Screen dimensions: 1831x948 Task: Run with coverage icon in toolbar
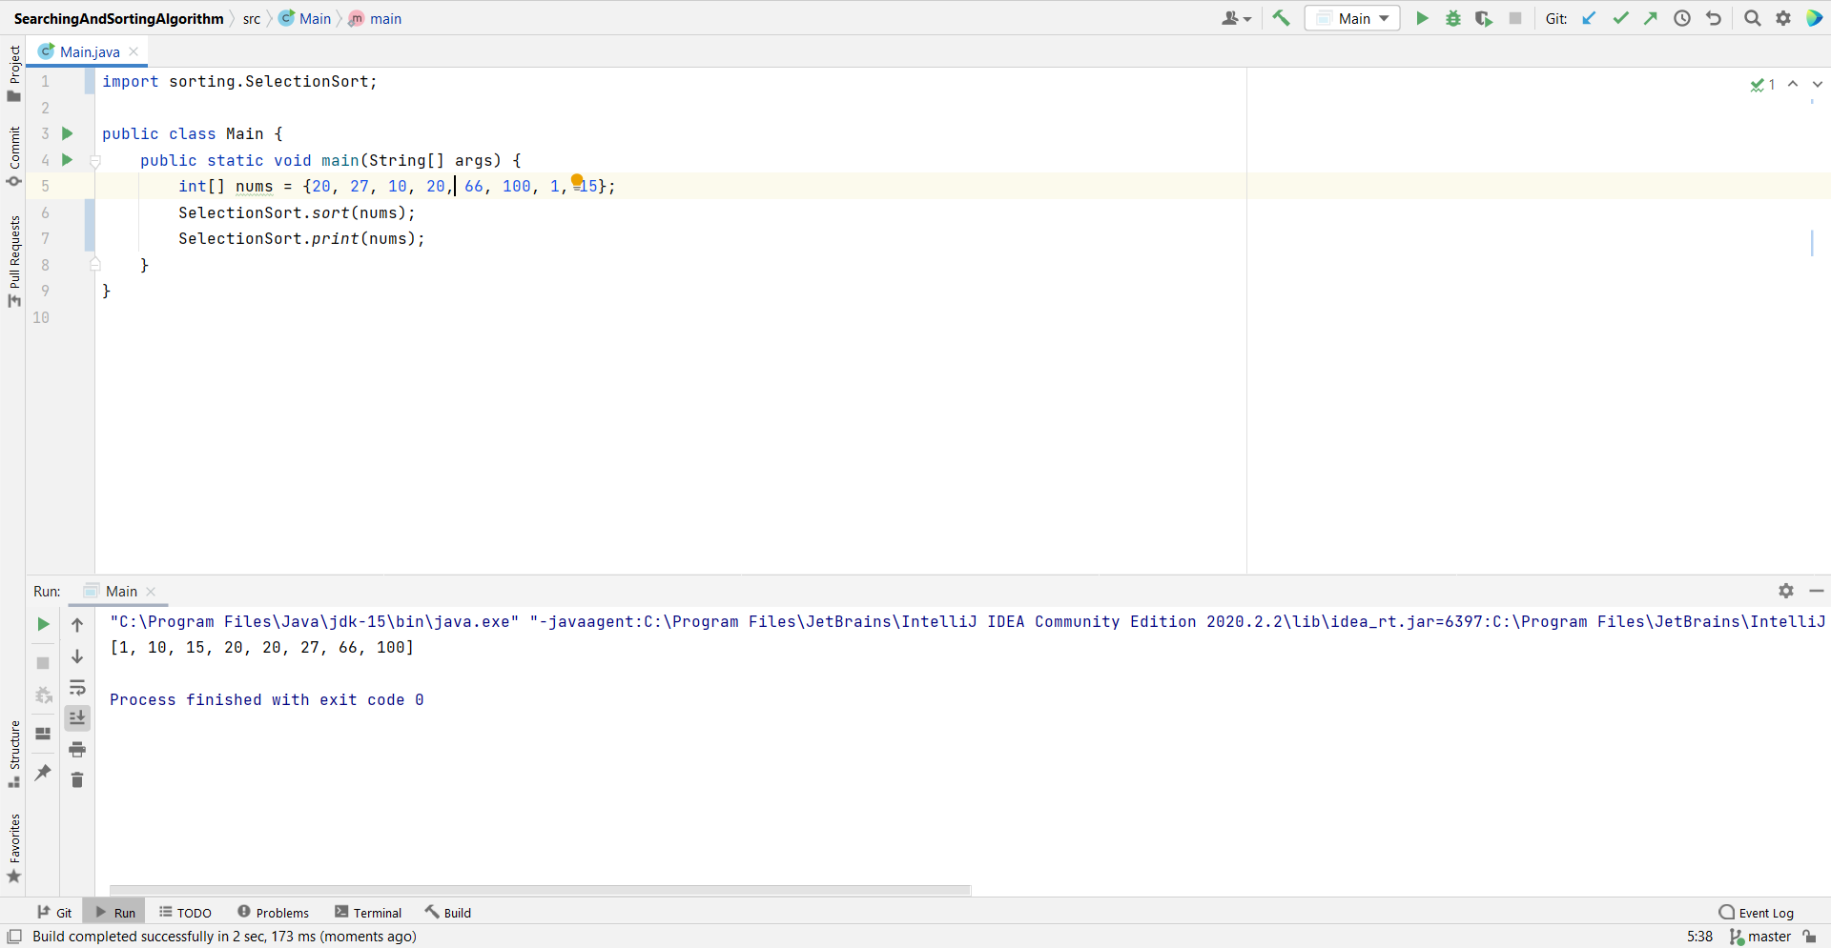point(1483,18)
